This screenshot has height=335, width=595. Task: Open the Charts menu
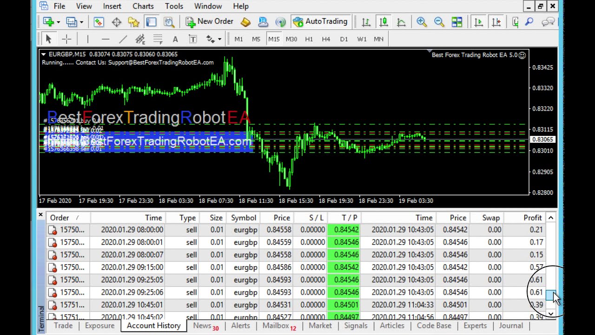(x=143, y=6)
